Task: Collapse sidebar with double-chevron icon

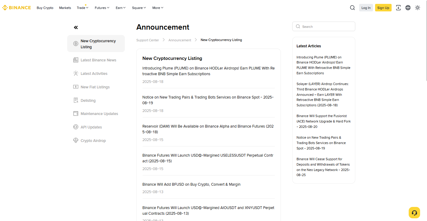Action: pos(76,28)
